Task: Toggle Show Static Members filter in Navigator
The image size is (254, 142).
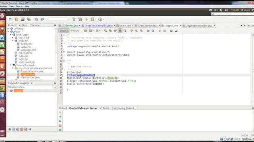Action: pos(18,129)
